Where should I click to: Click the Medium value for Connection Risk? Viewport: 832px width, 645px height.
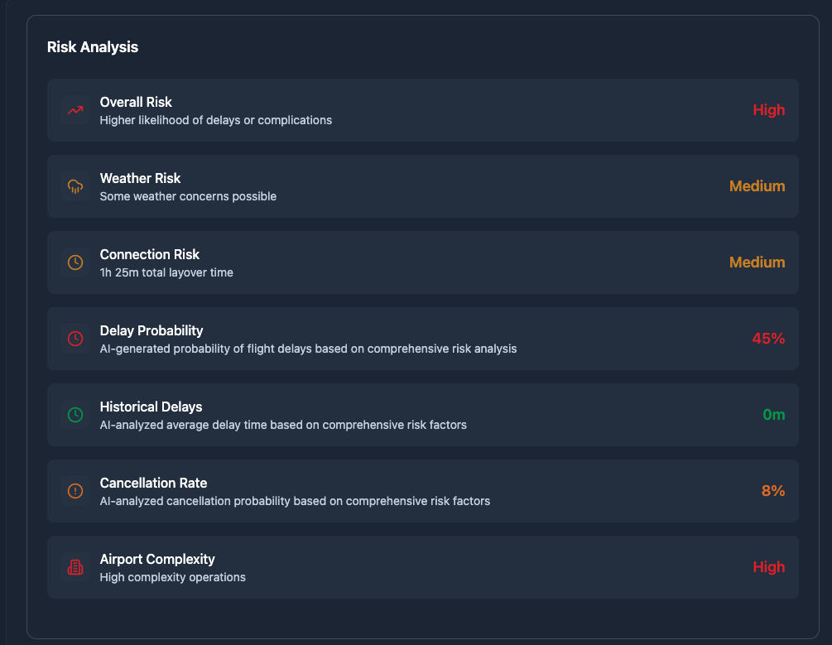pyautogui.click(x=757, y=262)
